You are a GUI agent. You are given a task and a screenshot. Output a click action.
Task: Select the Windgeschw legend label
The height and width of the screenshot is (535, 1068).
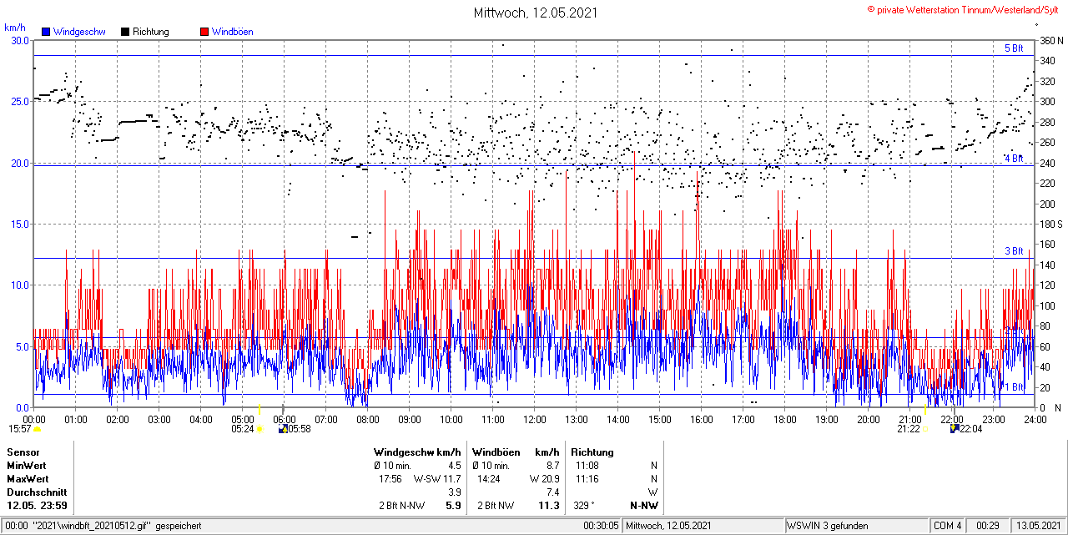pos(79,32)
